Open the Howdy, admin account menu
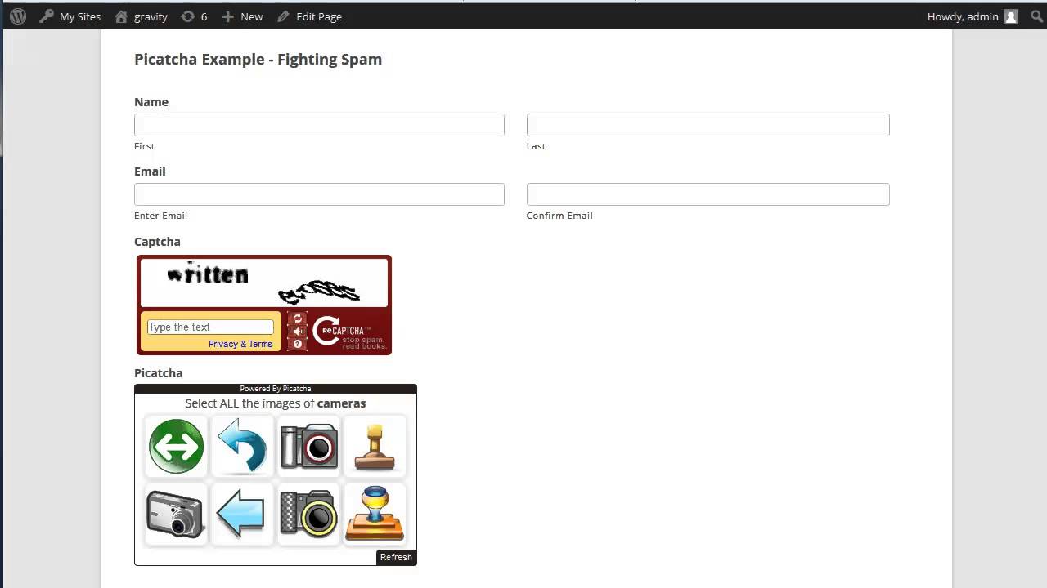The height and width of the screenshot is (588, 1047). pyautogui.click(x=973, y=16)
